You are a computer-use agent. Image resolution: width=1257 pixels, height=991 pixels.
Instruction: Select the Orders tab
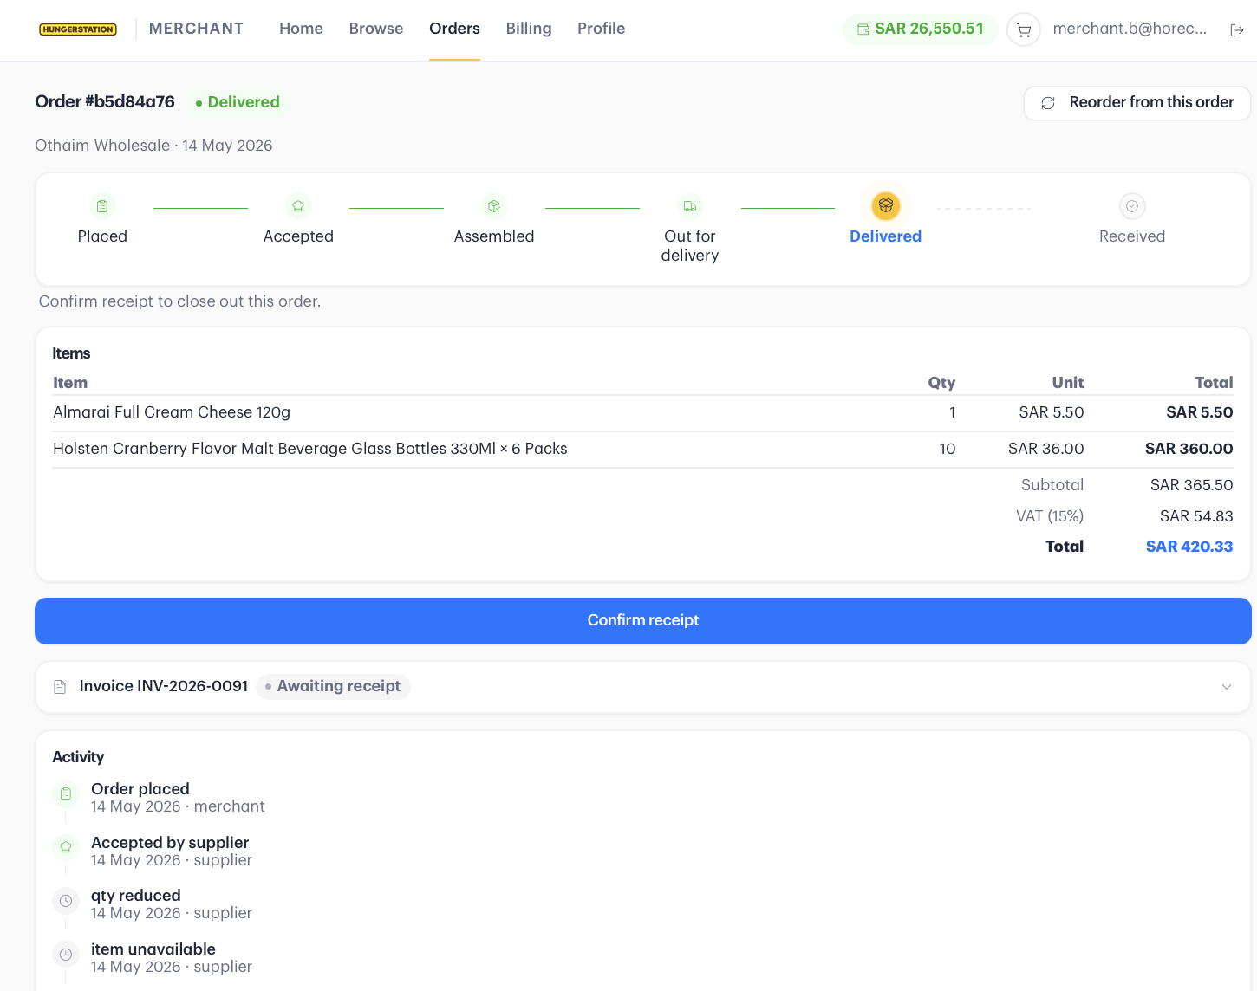tap(454, 29)
